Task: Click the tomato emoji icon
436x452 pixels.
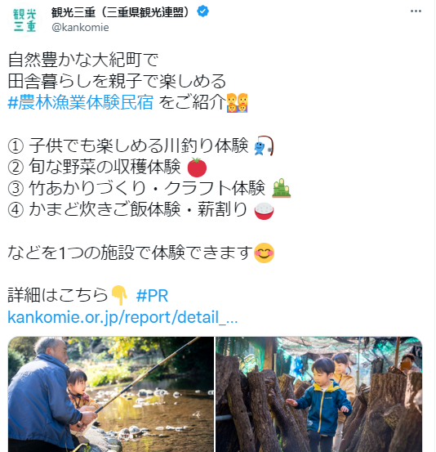Action: pyautogui.click(x=197, y=168)
